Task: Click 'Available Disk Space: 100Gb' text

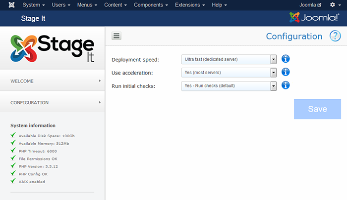Action: (x=47, y=136)
